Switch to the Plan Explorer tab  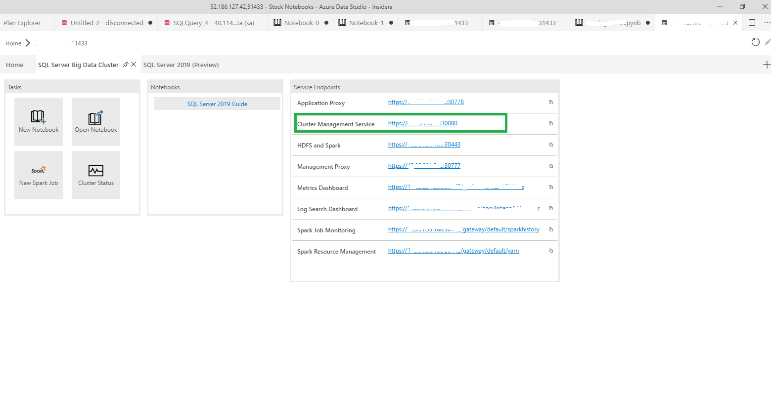tap(22, 23)
